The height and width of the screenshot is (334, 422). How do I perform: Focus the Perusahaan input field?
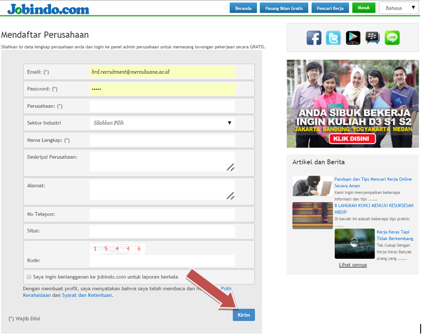(162, 106)
